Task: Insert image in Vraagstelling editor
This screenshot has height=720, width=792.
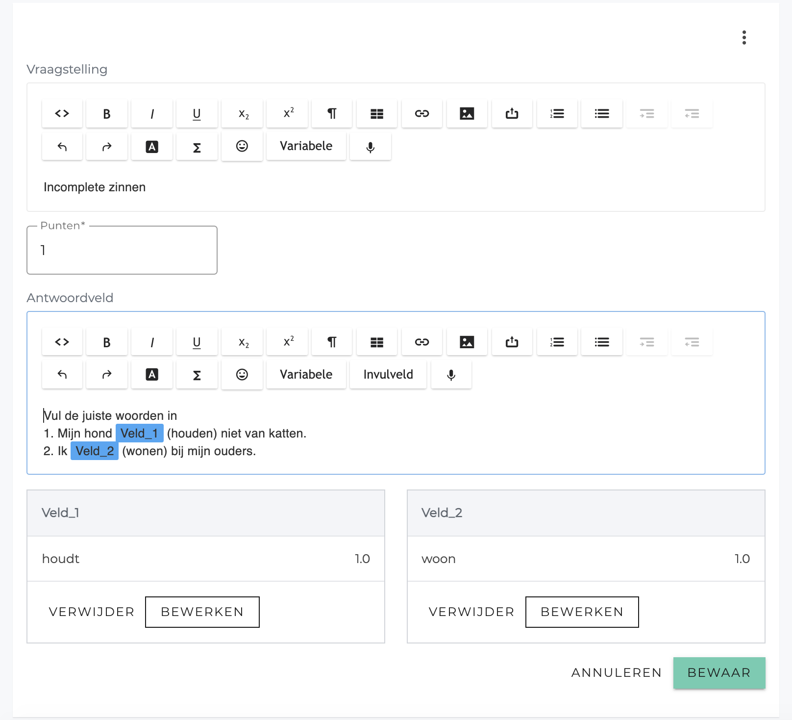Action: pyautogui.click(x=467, y=114)
